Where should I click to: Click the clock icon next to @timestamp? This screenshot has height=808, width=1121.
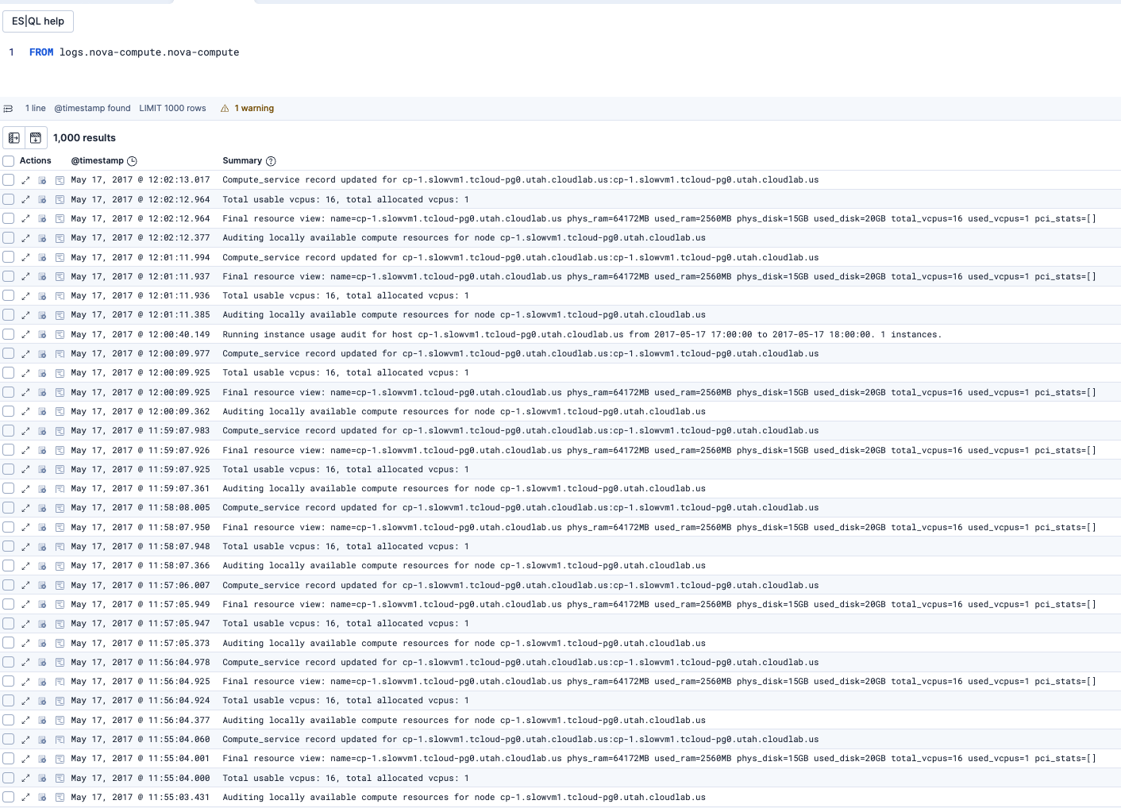tap(133, 161)
